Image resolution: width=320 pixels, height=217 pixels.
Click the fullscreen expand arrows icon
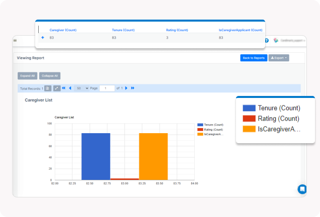pos(57,88)
